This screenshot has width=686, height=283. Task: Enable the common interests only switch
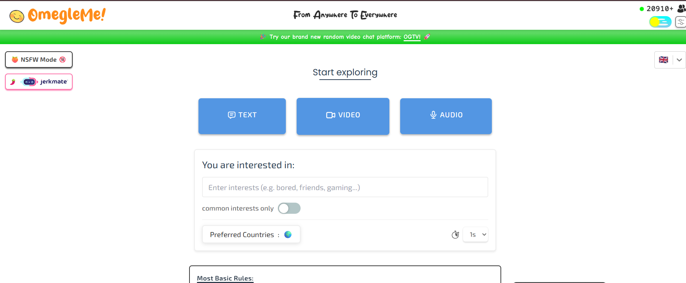[x=289, y=208]
